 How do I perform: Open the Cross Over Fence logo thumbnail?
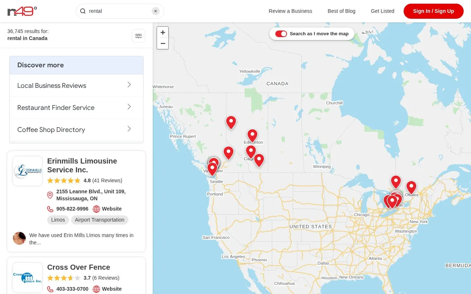pyautogui.click(x=28, y=277)
